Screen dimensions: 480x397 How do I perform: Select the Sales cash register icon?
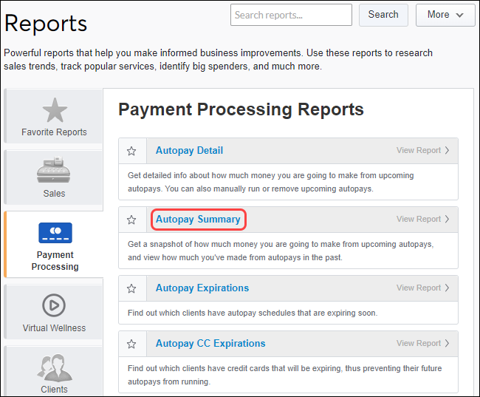(x=54, y=170)
